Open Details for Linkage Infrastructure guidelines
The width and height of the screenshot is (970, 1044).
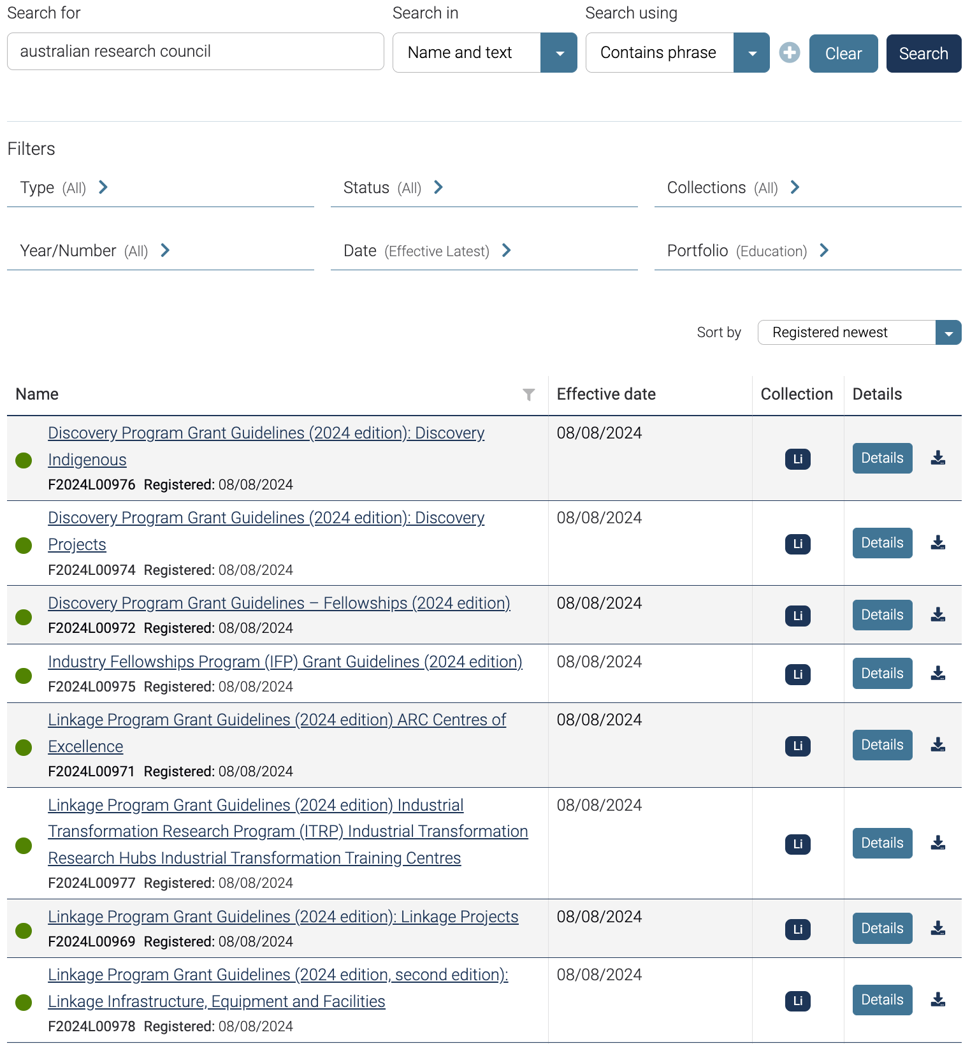pos(882,1000)
